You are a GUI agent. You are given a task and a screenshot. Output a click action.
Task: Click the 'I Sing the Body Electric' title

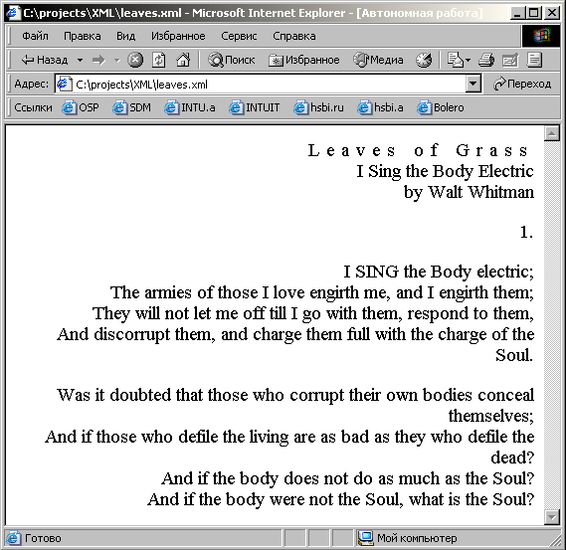click(445, 171)
